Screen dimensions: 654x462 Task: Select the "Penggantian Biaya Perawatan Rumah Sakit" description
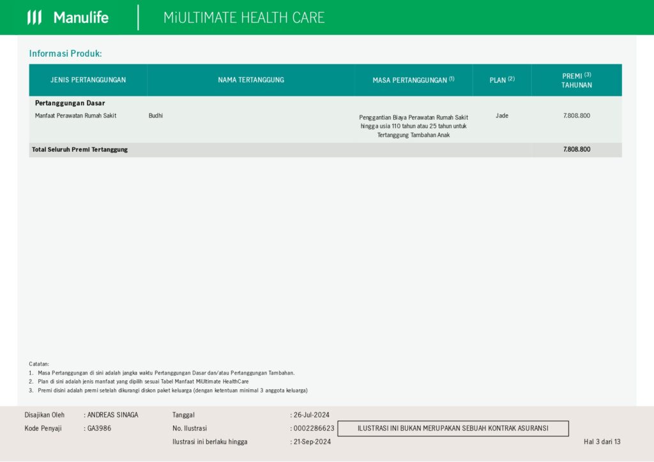(413, 126)
